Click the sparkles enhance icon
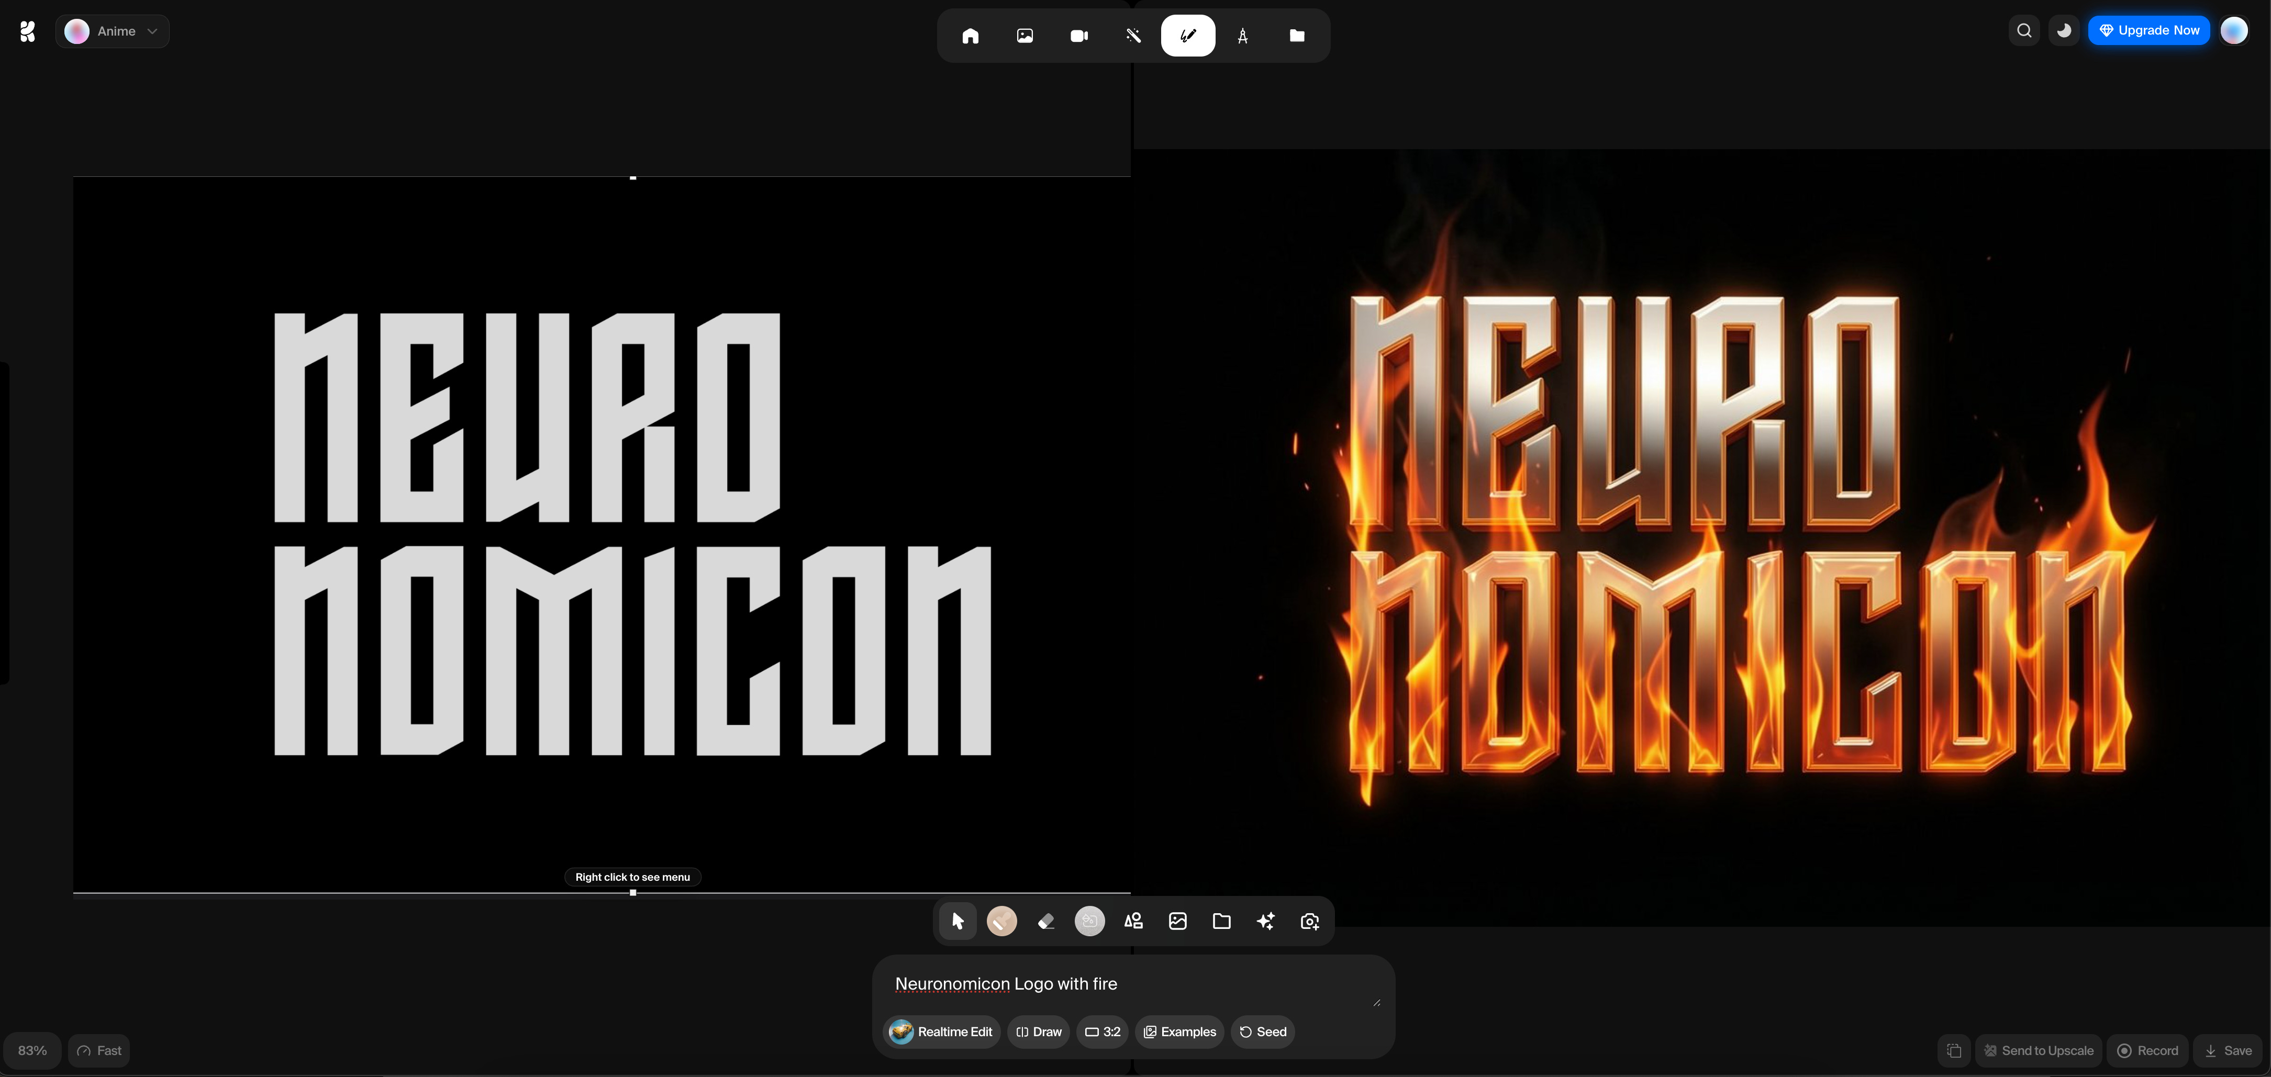 [x=1265, y=921]
